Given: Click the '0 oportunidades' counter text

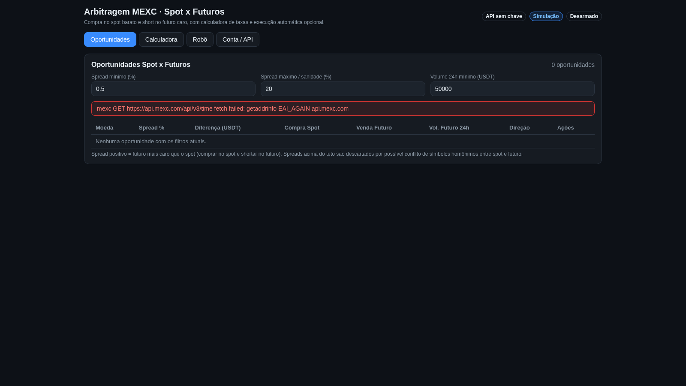Looking at the screenshot, I should click(x=573, y=65).
